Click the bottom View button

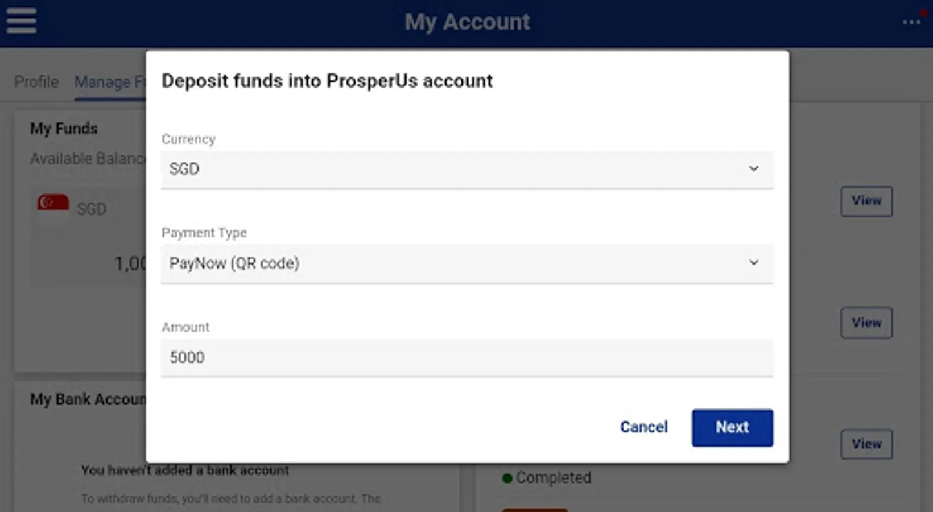point(866,444)
